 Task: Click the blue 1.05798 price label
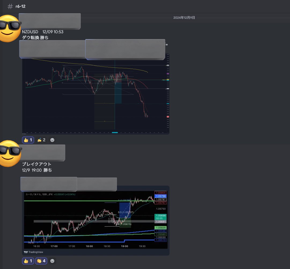(x=160, y=196)
